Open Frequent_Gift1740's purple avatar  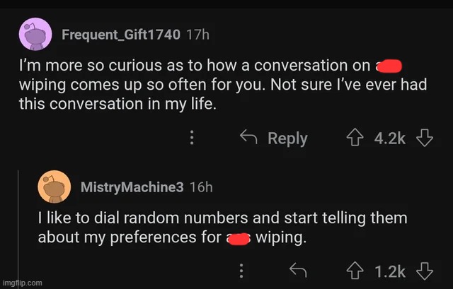[35, 33]
